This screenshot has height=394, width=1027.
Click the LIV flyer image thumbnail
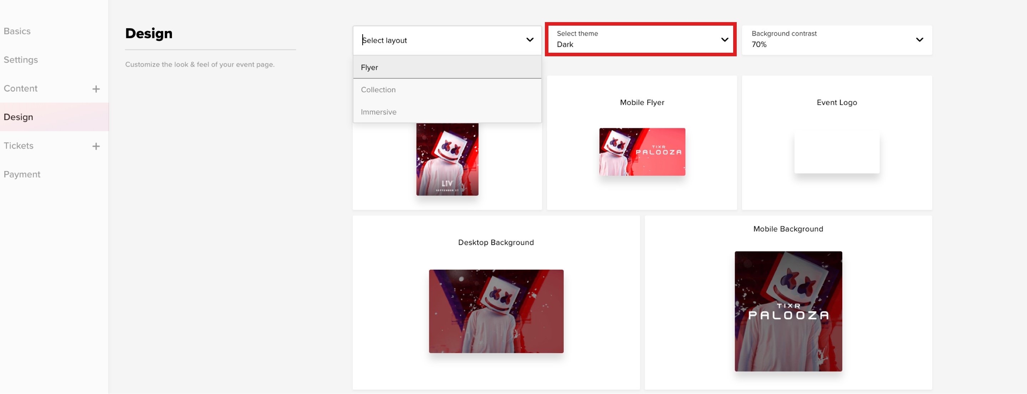coord(447,159)
